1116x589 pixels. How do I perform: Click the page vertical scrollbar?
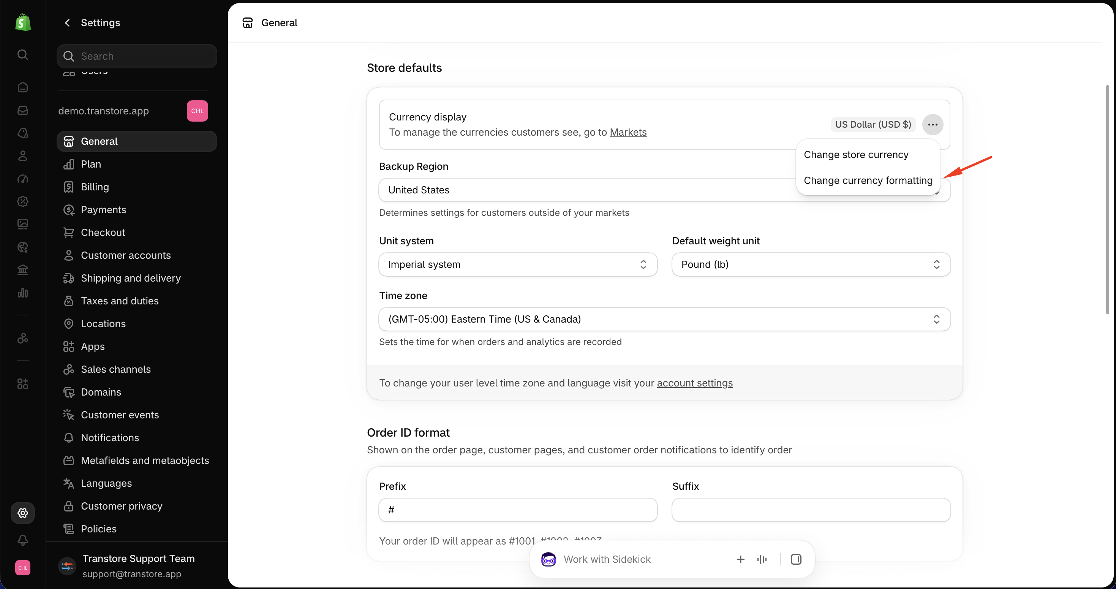[x=1107, y=199]
